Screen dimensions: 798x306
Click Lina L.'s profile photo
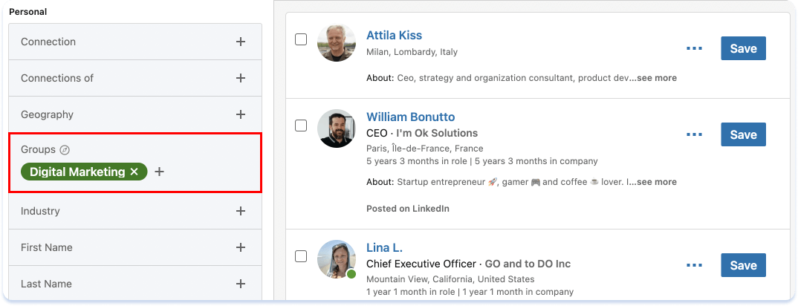336,259
